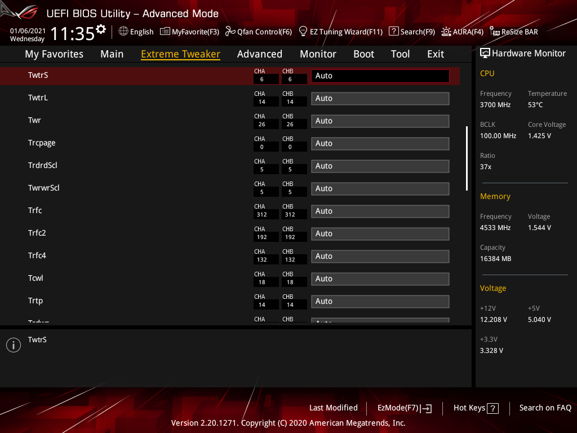Select the TwrwrScl row label

pyautogui.click(x=44, y=188)
